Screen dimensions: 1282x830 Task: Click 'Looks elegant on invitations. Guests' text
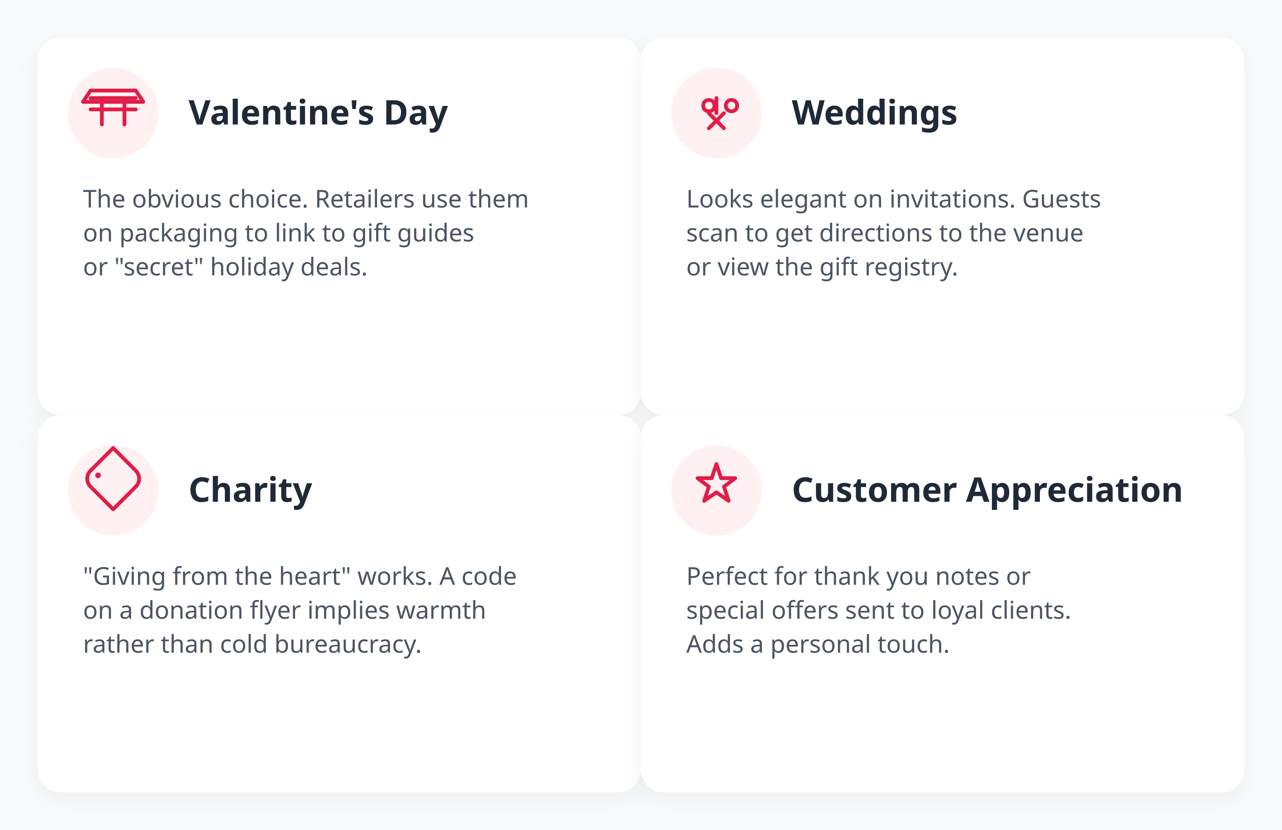(893, 199)
